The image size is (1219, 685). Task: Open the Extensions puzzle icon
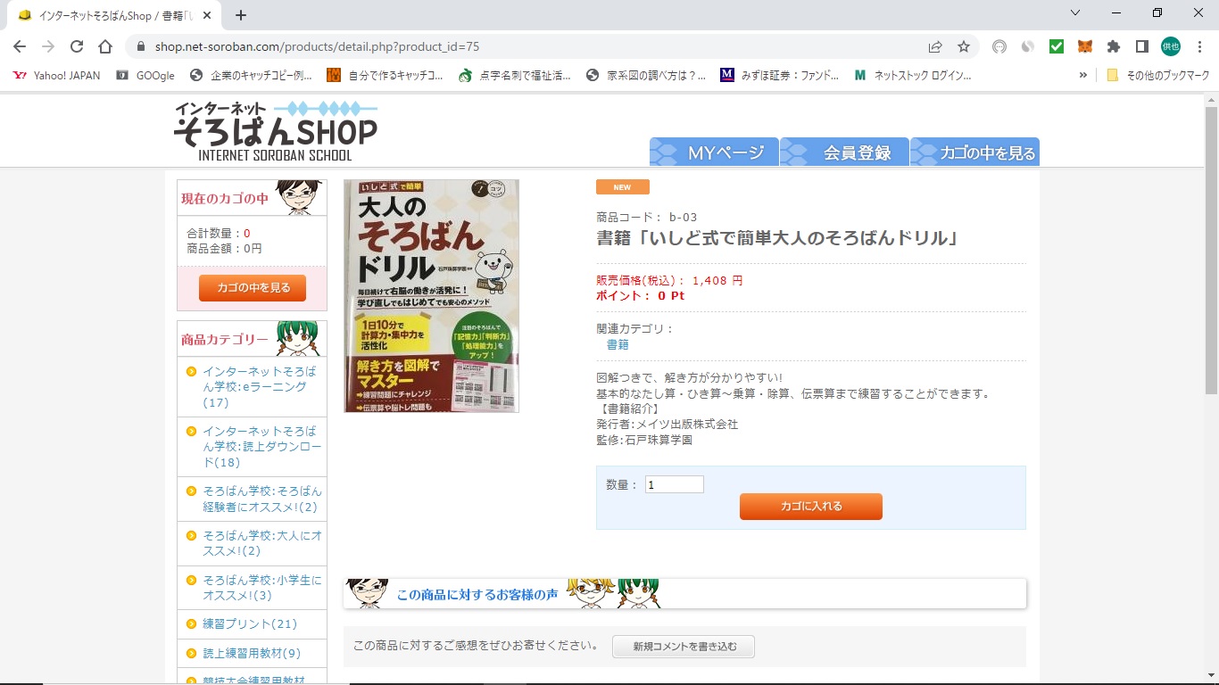click(1114, 46)
